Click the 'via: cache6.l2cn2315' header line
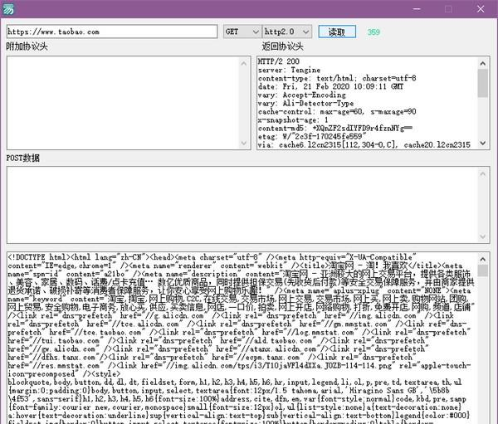The image size is (498, 424). pyautogui.click(x=364, y=145)
